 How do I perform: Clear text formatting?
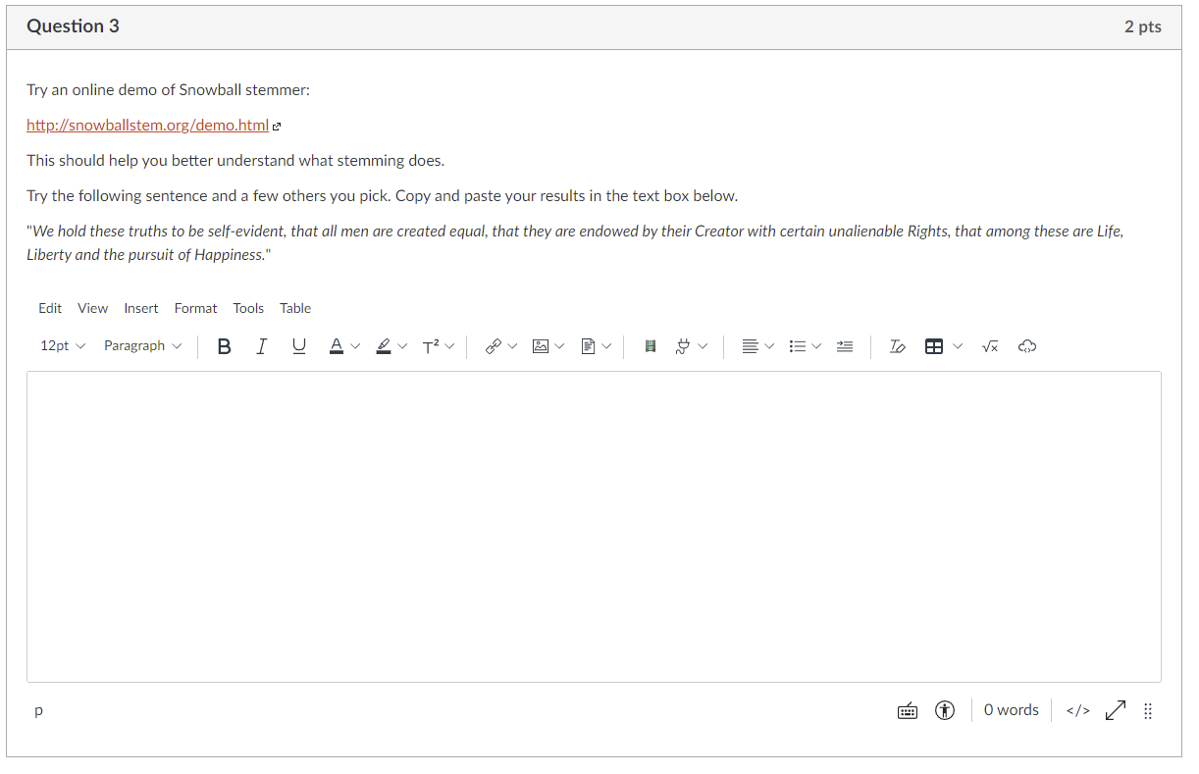pos(896,345)
